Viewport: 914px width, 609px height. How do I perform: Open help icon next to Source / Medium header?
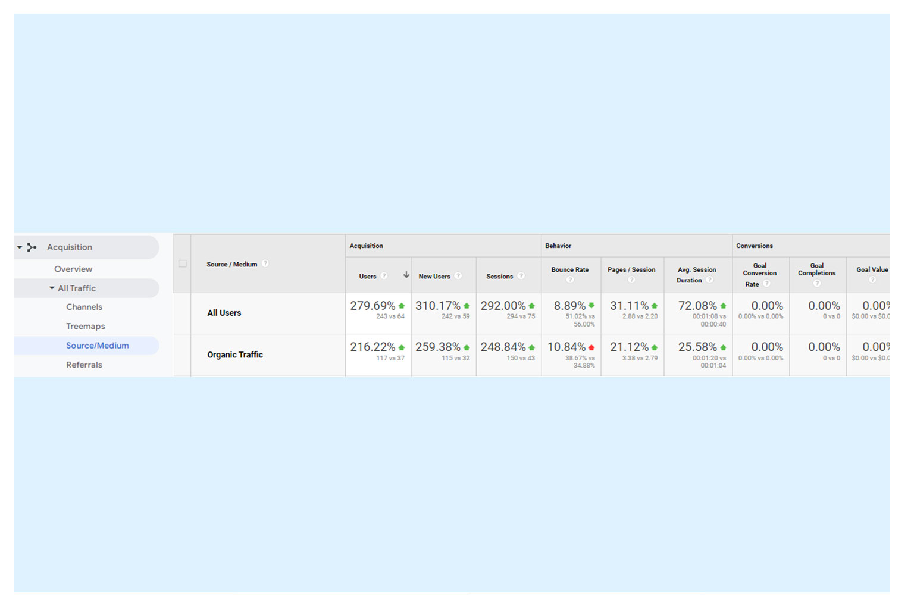click(265, 263)
